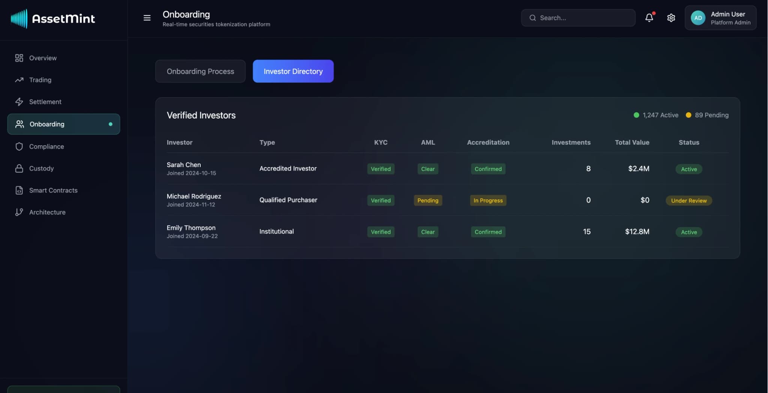This screenshot has height=393, width=768.
Task: Open Settlement via the lightning bolt icon
Action: (19, 102)
